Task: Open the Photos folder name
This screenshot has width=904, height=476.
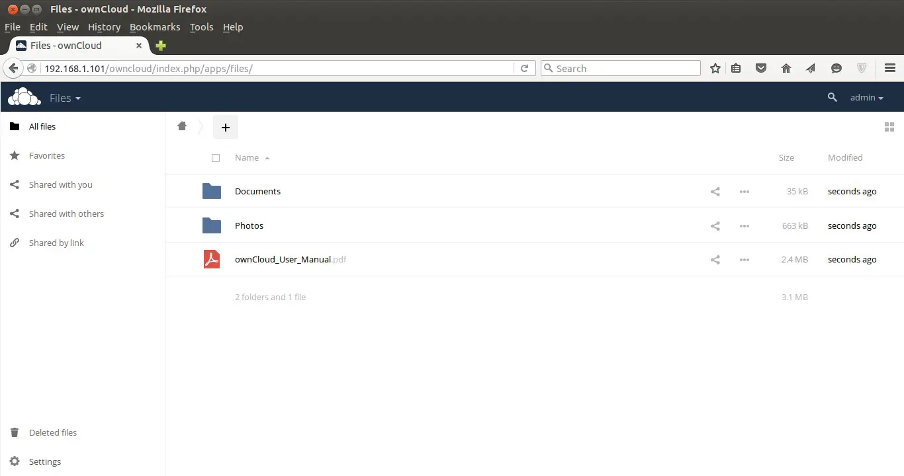Action: tap(249, 225)
